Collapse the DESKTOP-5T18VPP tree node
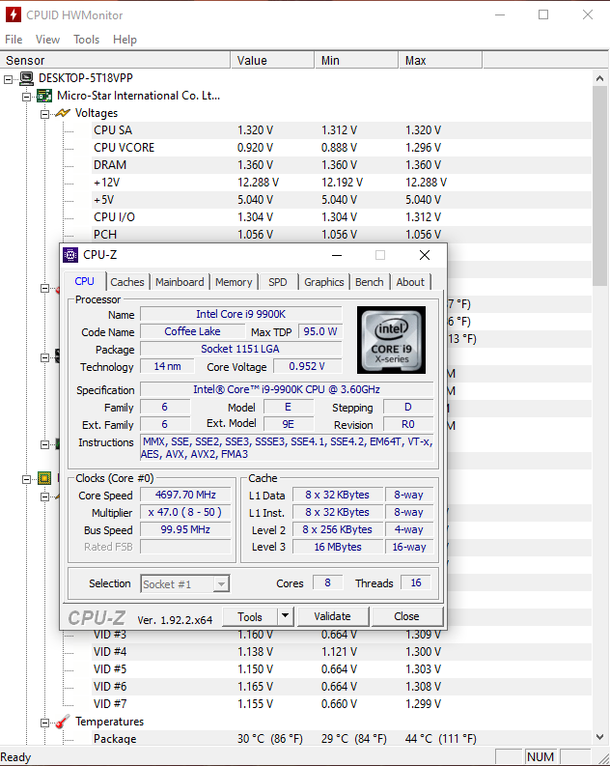The width and height of the screenshot is (610, 766). click(x=9, y=78)
